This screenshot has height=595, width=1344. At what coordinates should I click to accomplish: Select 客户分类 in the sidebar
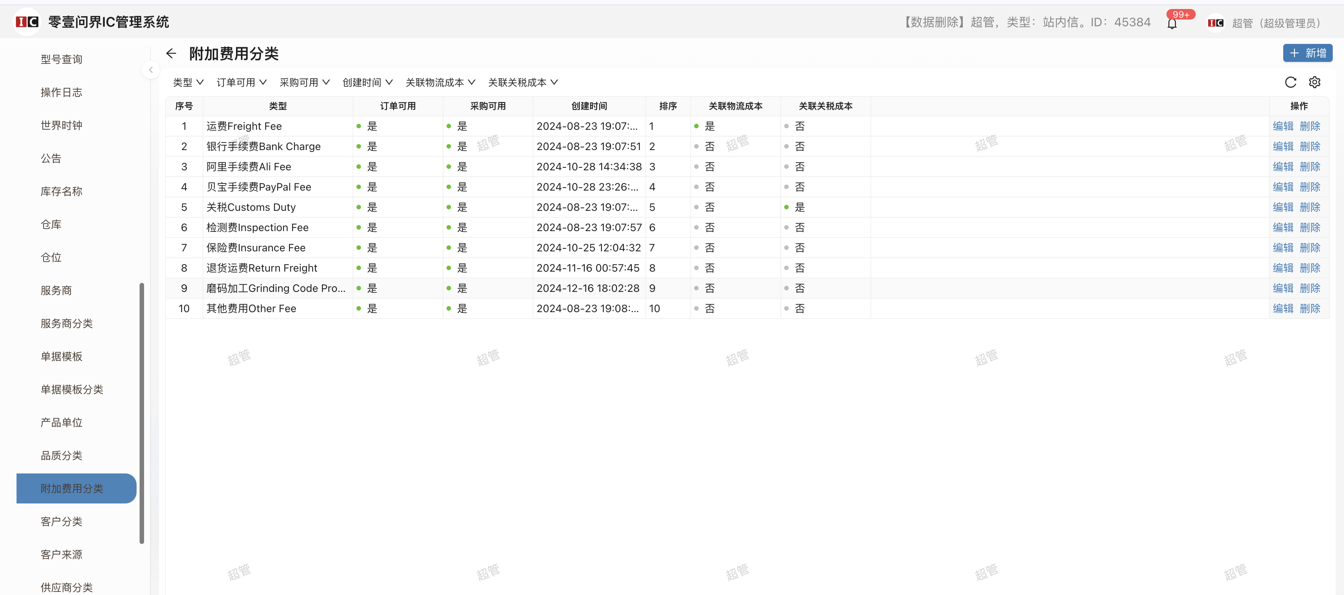click(x=62, y=521)
